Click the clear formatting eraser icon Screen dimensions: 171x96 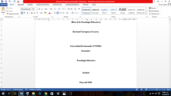point(51,9)
